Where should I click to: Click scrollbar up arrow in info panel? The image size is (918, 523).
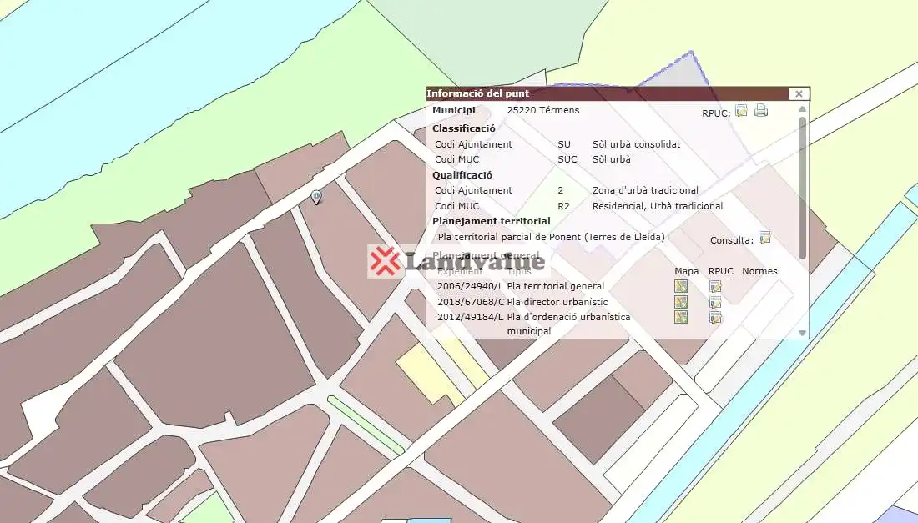tap(802, 108)
